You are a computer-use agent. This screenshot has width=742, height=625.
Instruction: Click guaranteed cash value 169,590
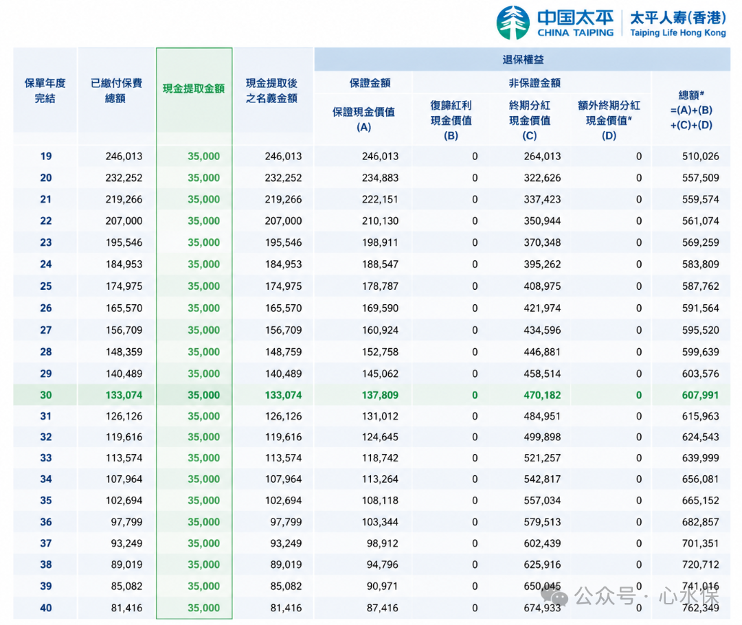click(380, 308)
